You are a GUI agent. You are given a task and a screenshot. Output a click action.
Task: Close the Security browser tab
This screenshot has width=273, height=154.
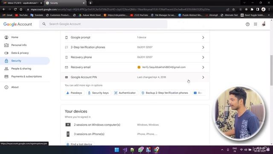coord(84,3)
